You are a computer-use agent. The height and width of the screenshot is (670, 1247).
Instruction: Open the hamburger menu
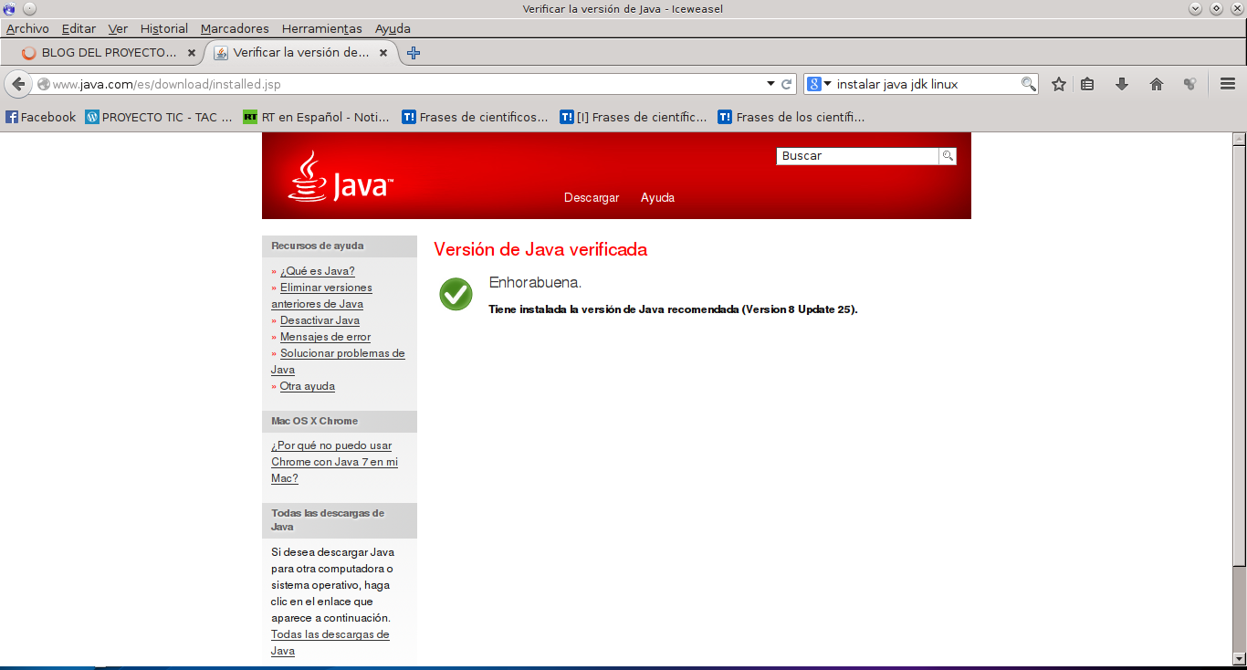[x=1228, y=84]
